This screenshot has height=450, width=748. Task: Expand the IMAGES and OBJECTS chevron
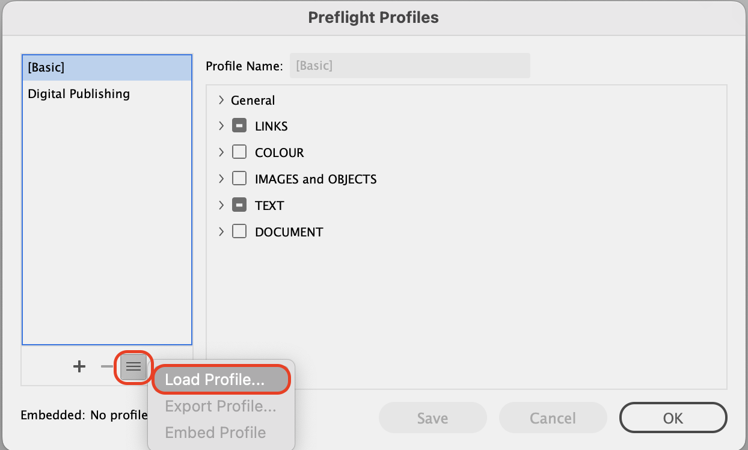[221, 179]
